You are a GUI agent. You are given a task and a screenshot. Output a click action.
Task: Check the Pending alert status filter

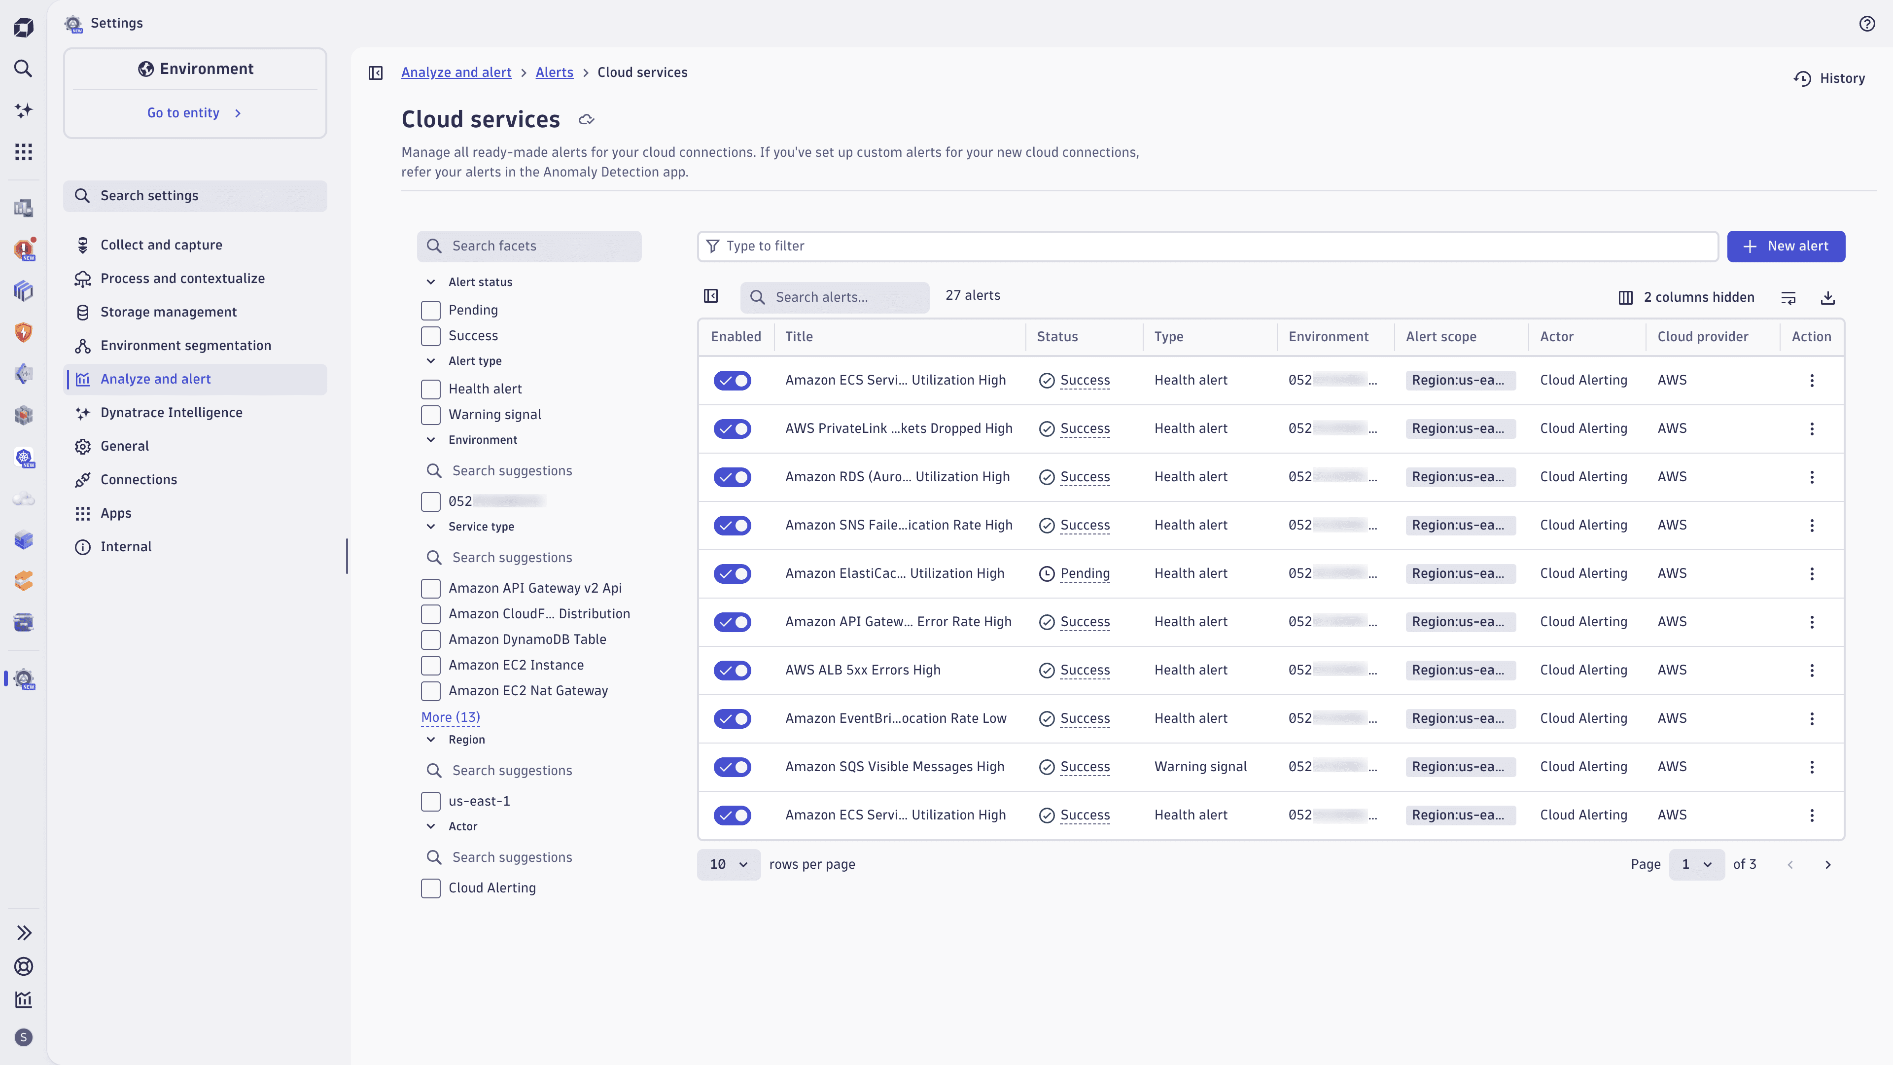431,310
